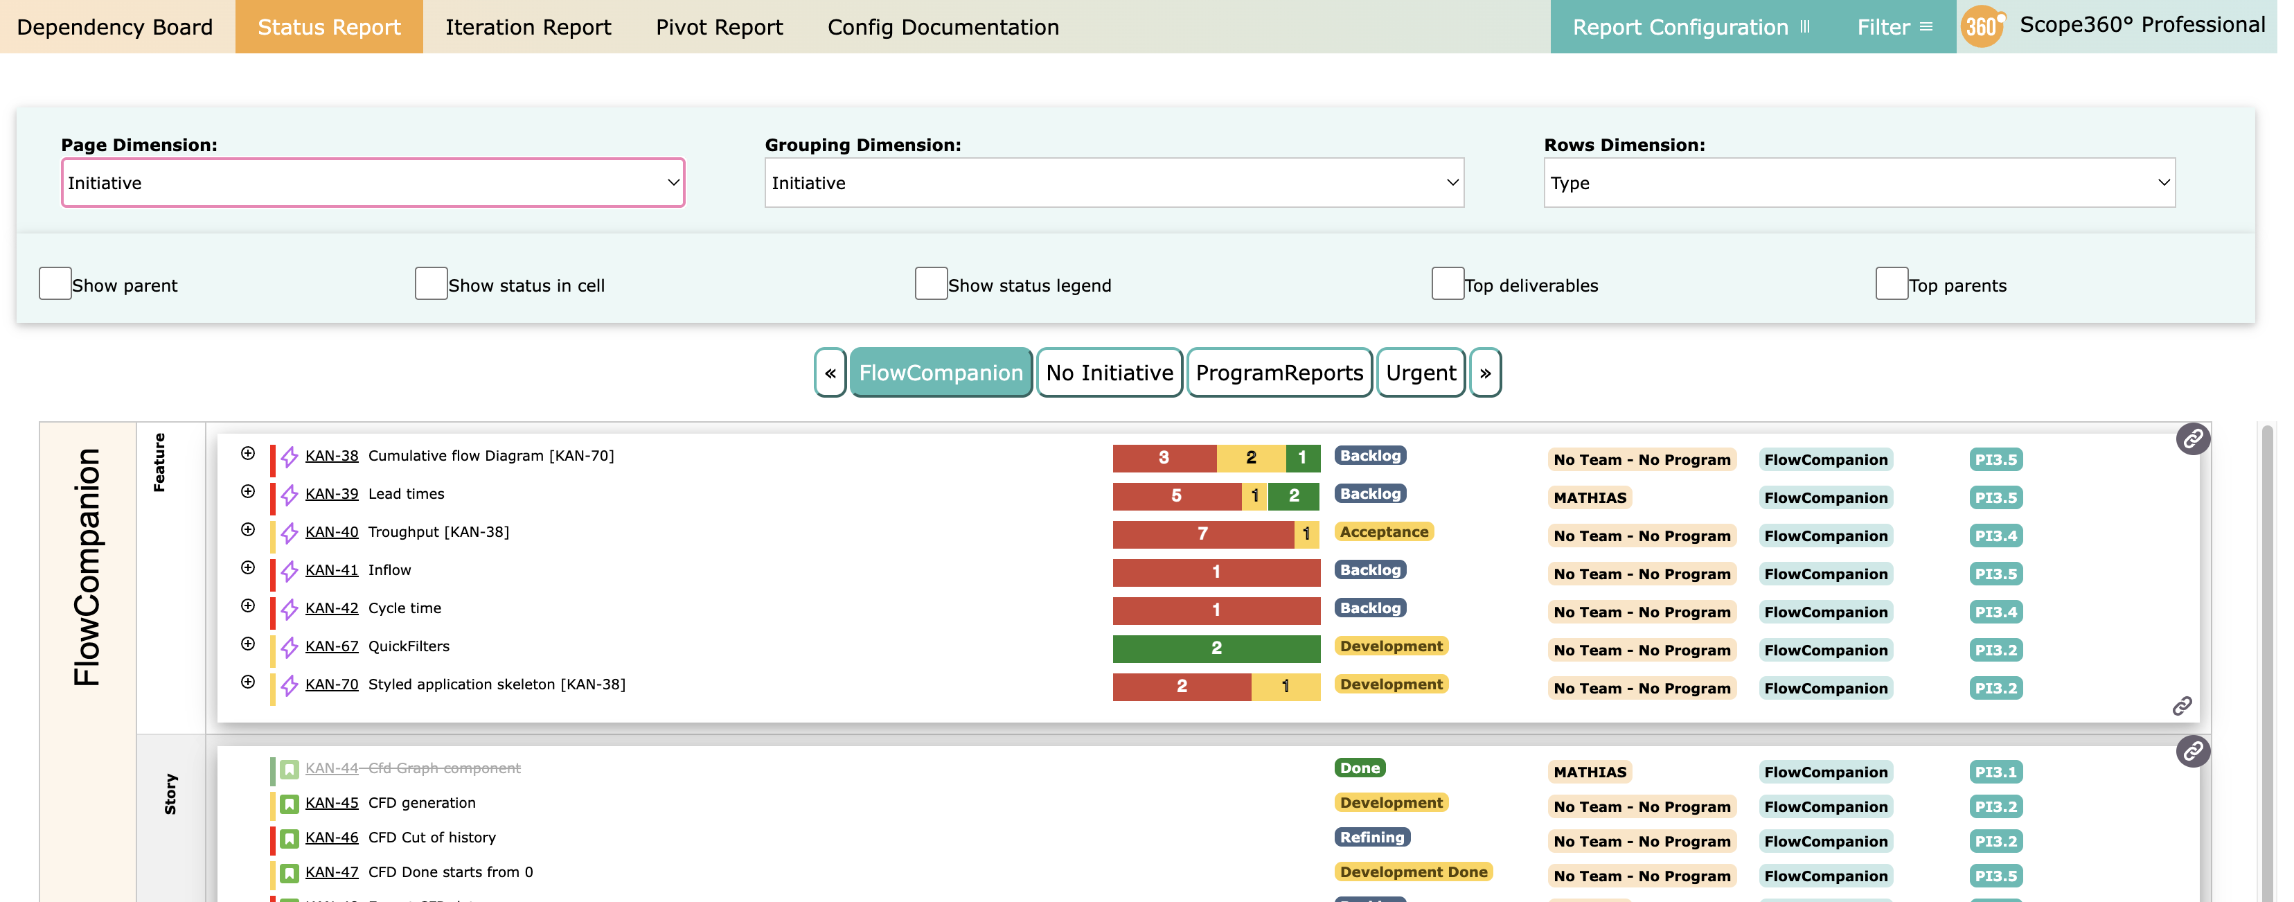Viewport: 2294px width, 902px height.
Task: Click Development Done badge on KAN-47
Action: coord(1414,873)
